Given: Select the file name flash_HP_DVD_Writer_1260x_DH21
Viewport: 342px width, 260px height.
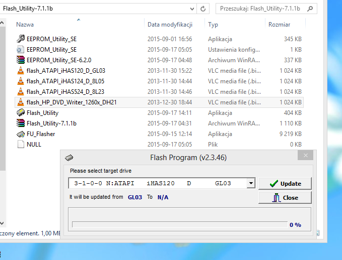Looking at the screenshot, I should coord(72,102).
